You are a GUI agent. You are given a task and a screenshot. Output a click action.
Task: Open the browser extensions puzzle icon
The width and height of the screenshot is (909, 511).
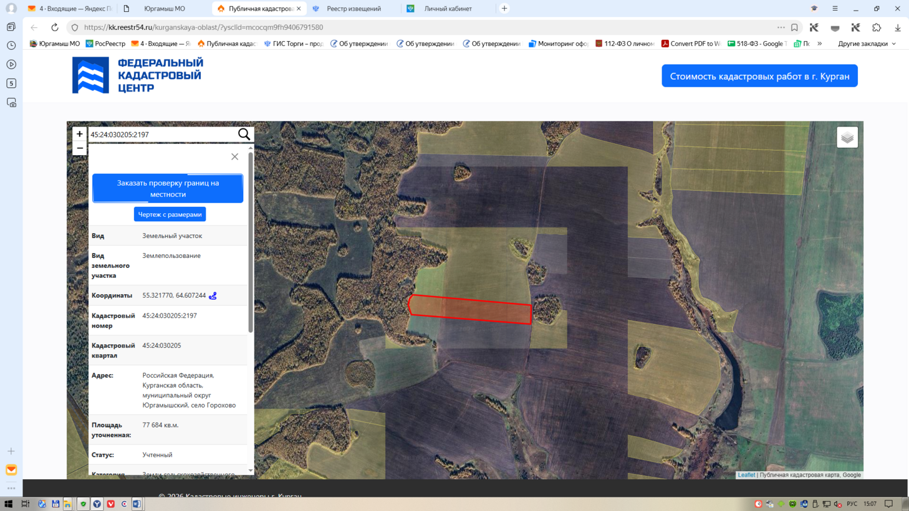[x=877, y=27]
